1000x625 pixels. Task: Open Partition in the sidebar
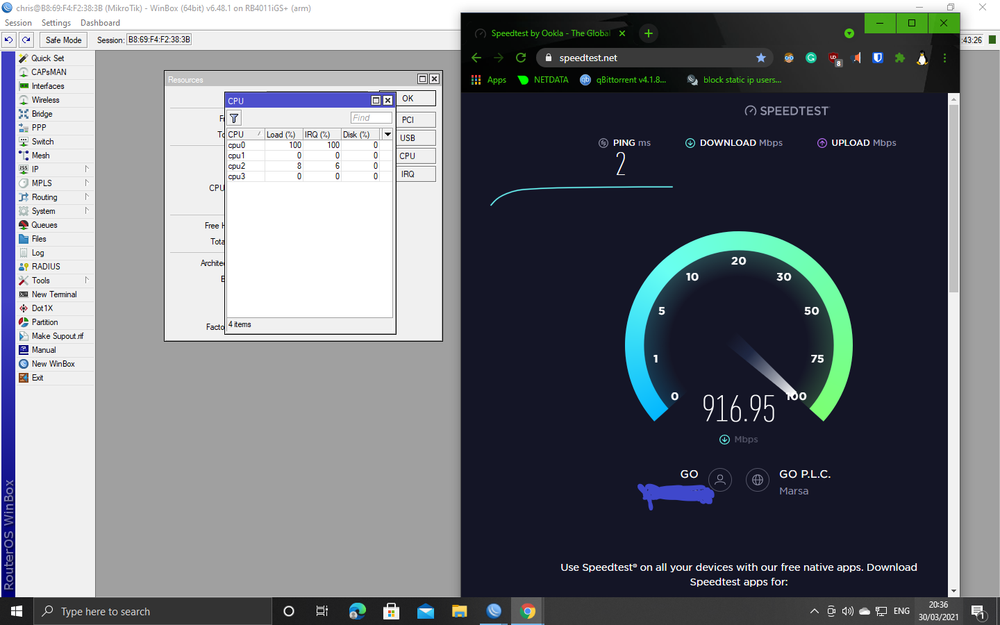point(56,322)
